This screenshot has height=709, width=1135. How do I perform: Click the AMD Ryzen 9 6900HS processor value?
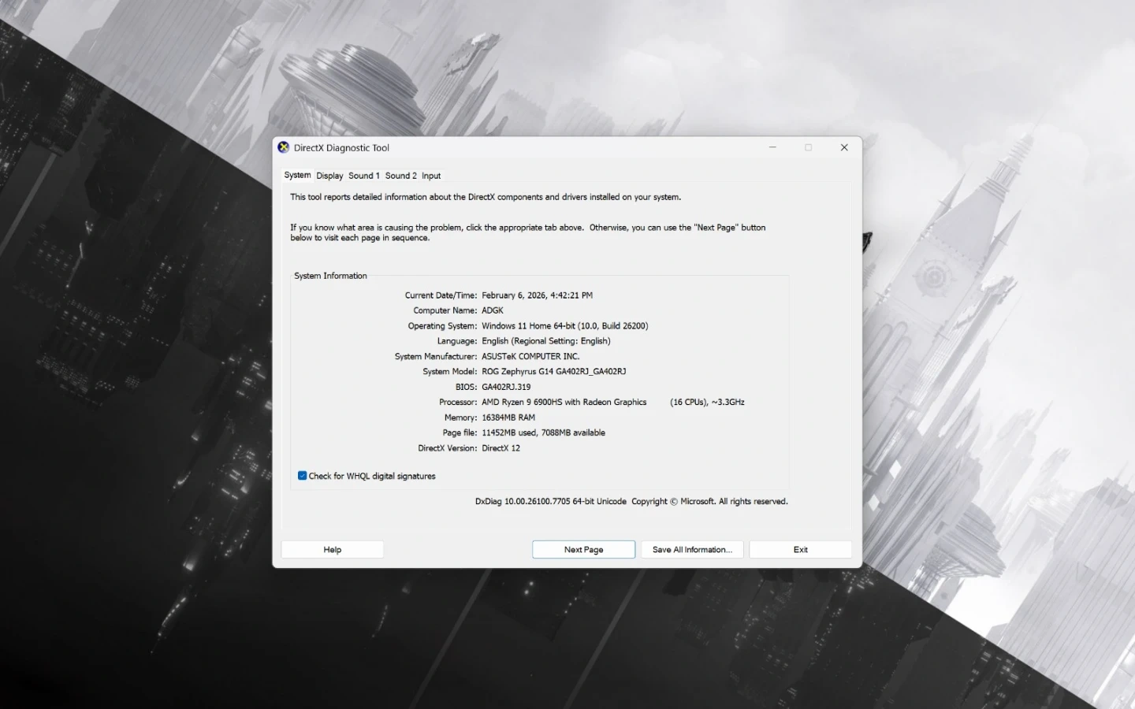click(564, 403)
